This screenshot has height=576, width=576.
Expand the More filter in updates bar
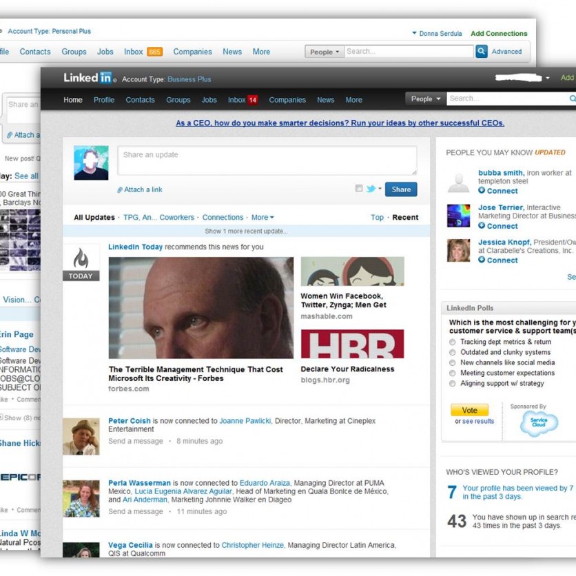tap(262, 218)
